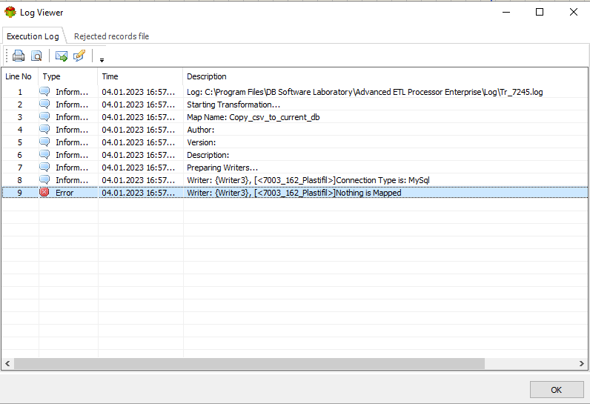Click the red Error icon in row 9
The height and width of the screenshot is (404, 590).
tap(44, 192)
